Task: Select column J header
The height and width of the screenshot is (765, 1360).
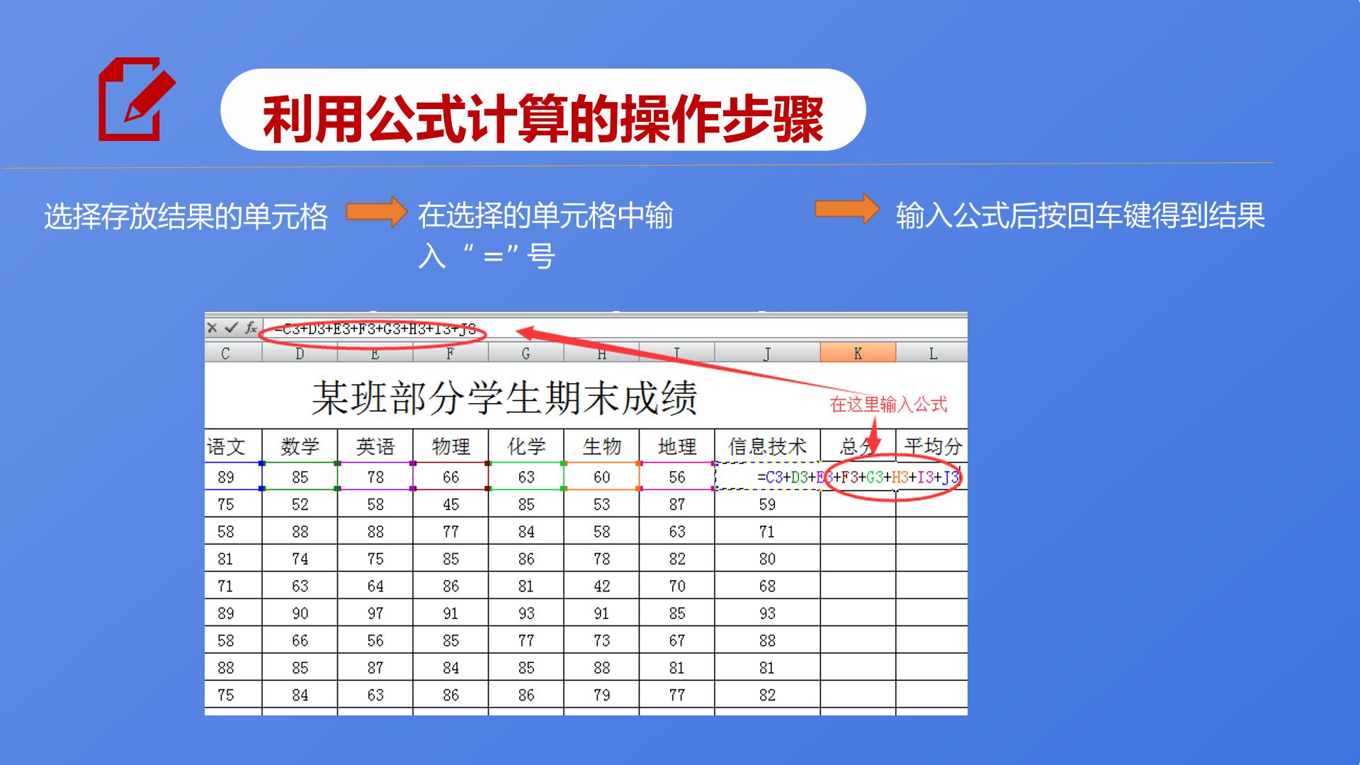Action: tap(767, 353)
